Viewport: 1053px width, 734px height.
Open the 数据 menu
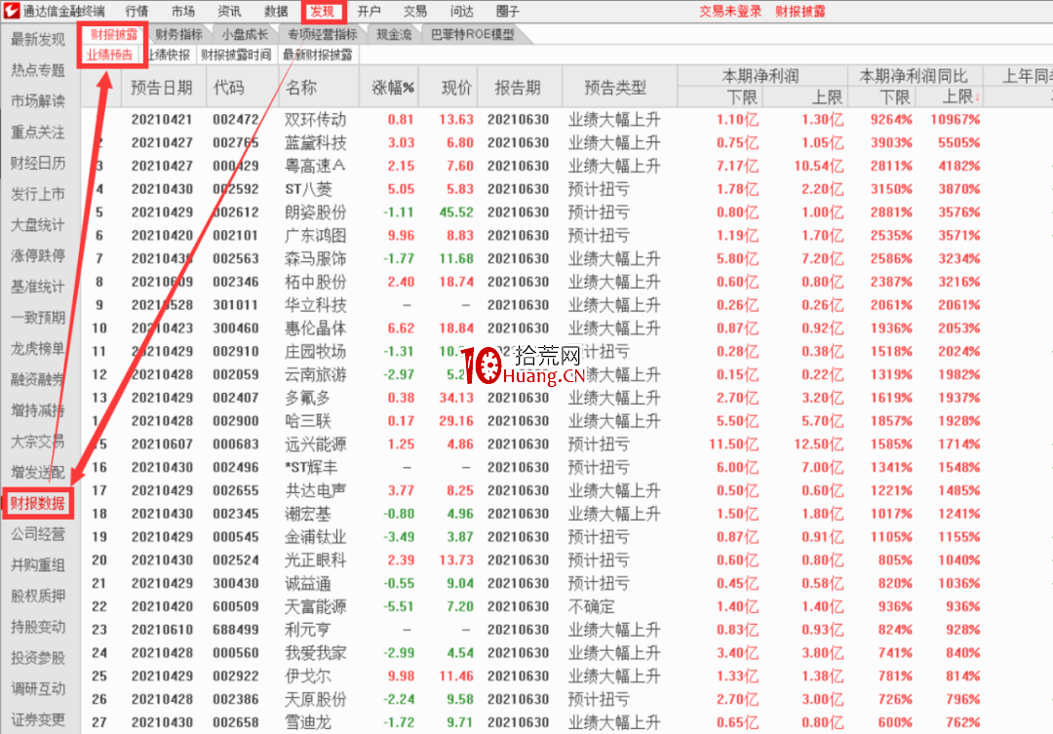coord(276,11)
